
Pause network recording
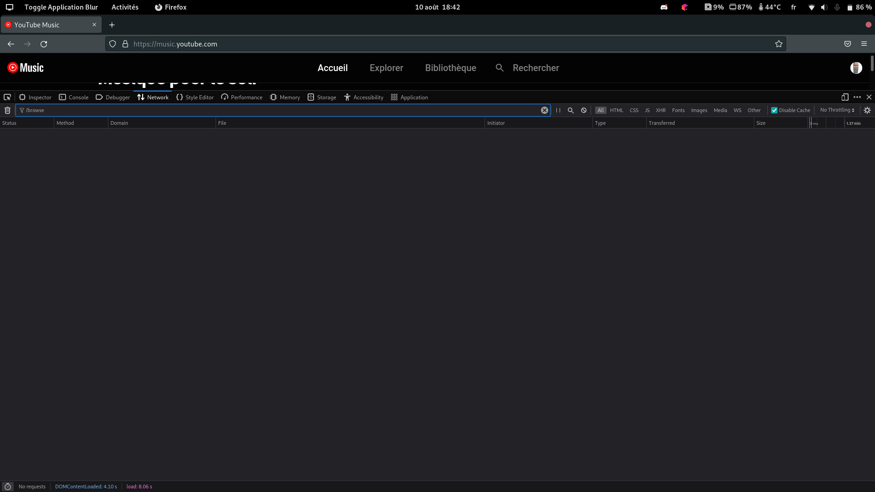tap(558, 110)
